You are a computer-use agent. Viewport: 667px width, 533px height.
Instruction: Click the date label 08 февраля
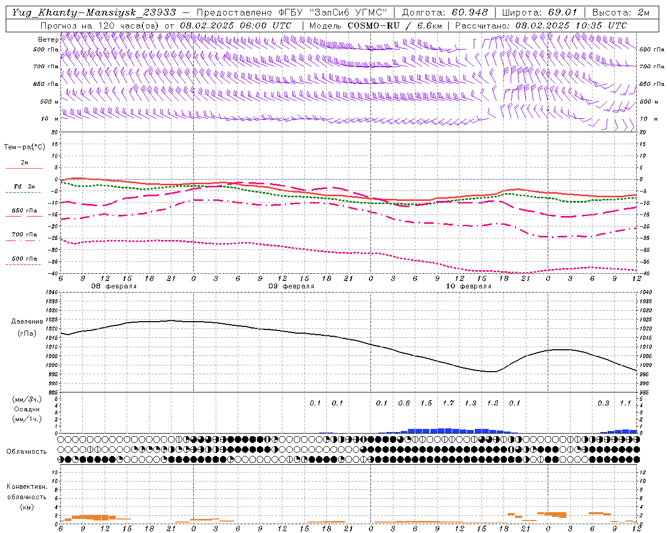point(114,286)
